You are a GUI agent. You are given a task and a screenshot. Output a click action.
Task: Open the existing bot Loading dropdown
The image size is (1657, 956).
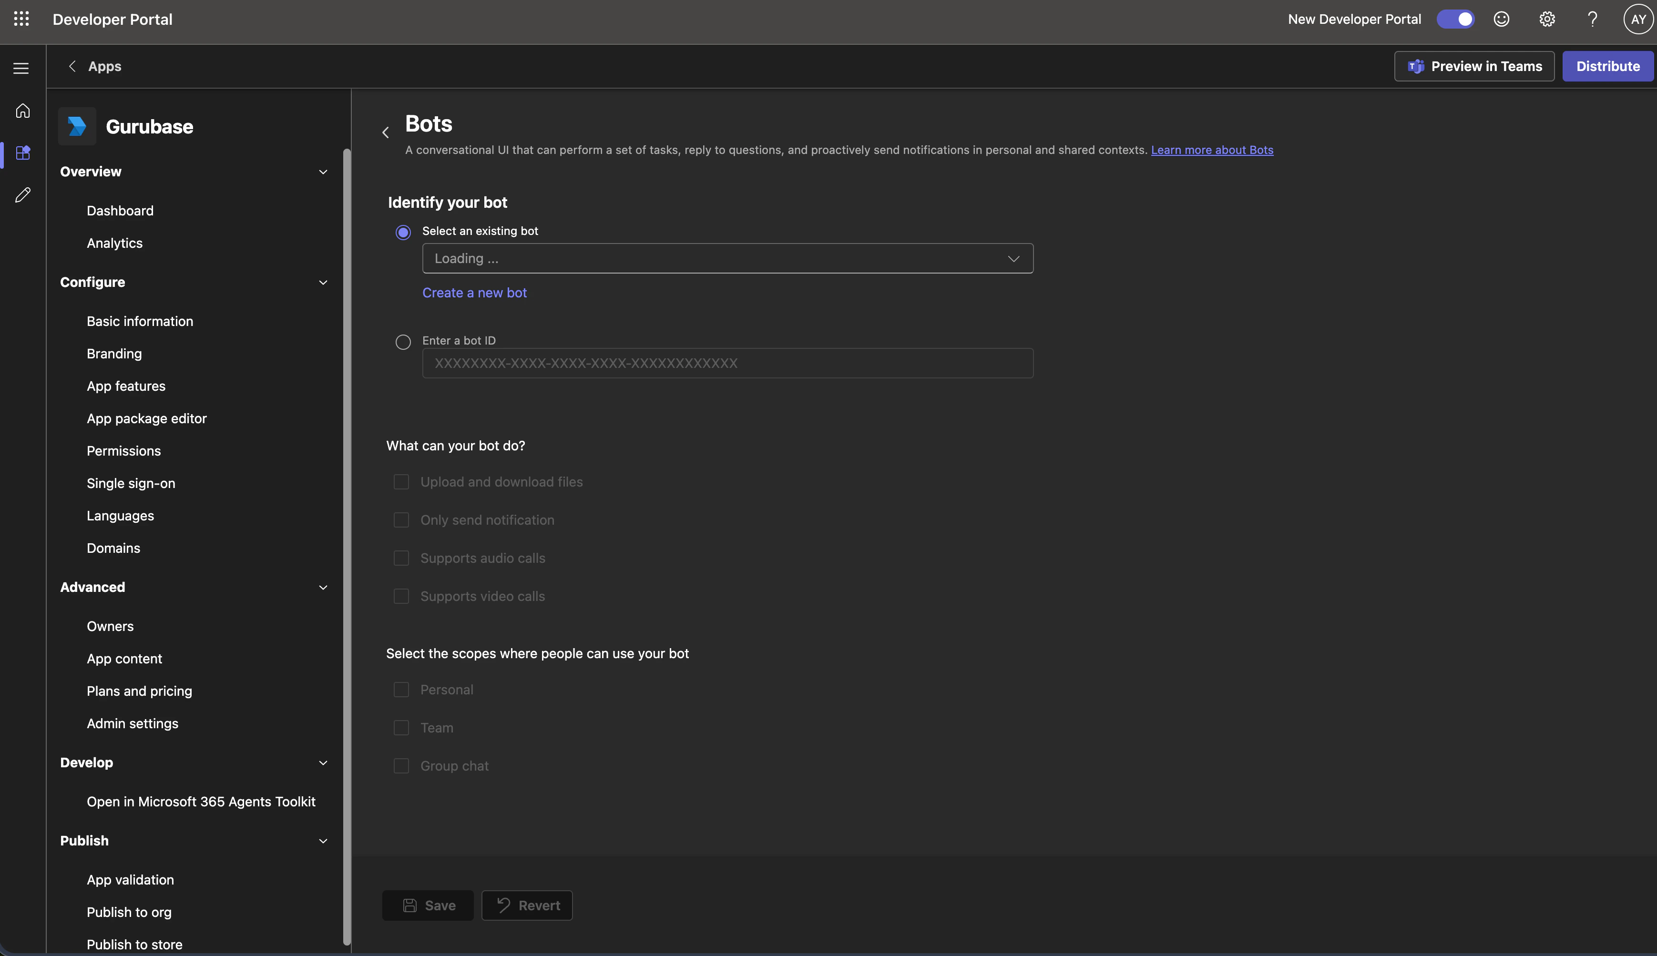728,259
